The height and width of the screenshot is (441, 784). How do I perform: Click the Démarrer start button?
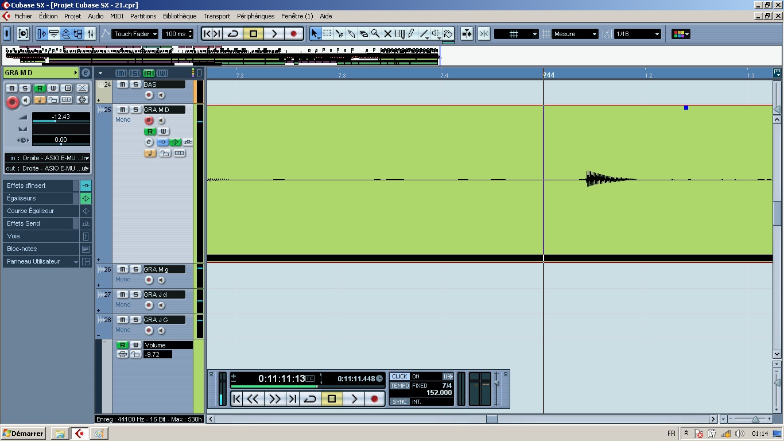pyautogui.click(x=24, y=434)
